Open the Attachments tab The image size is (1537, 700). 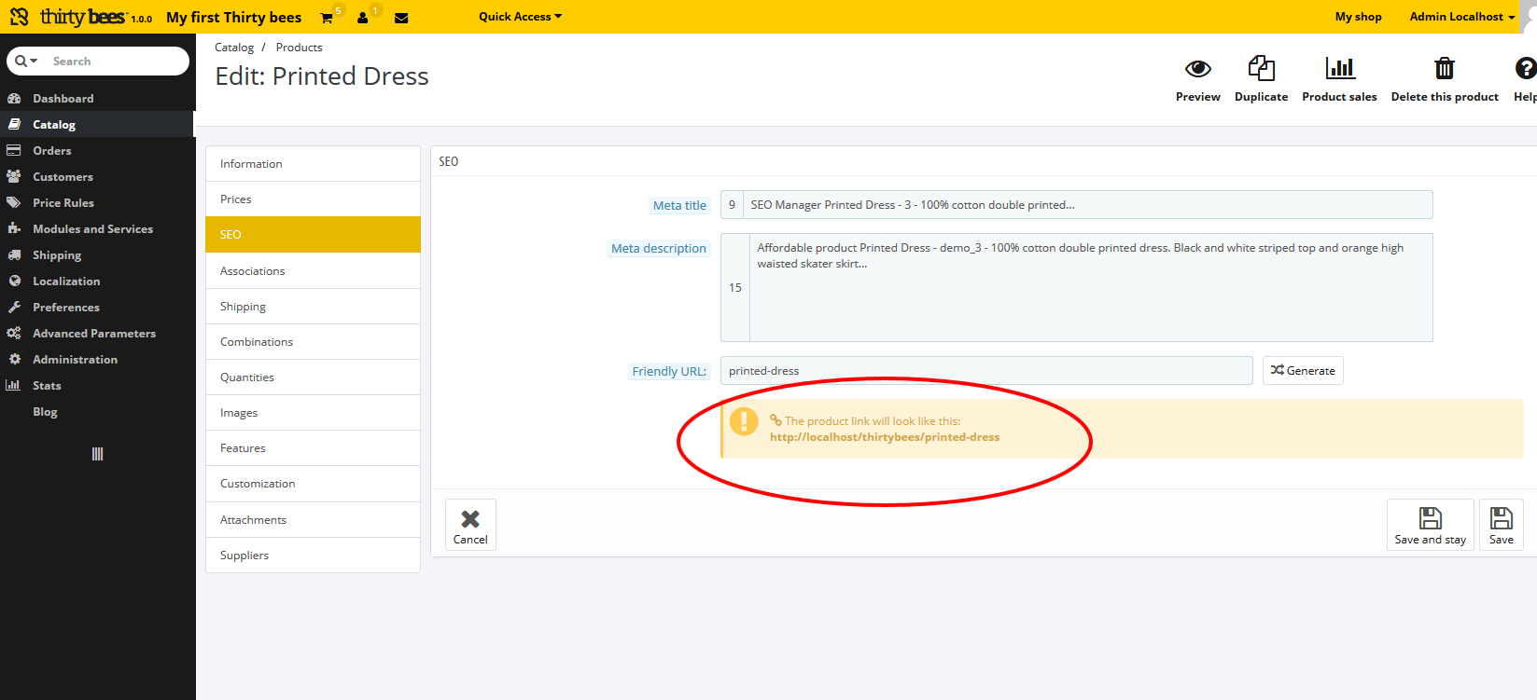pos(313,520)
